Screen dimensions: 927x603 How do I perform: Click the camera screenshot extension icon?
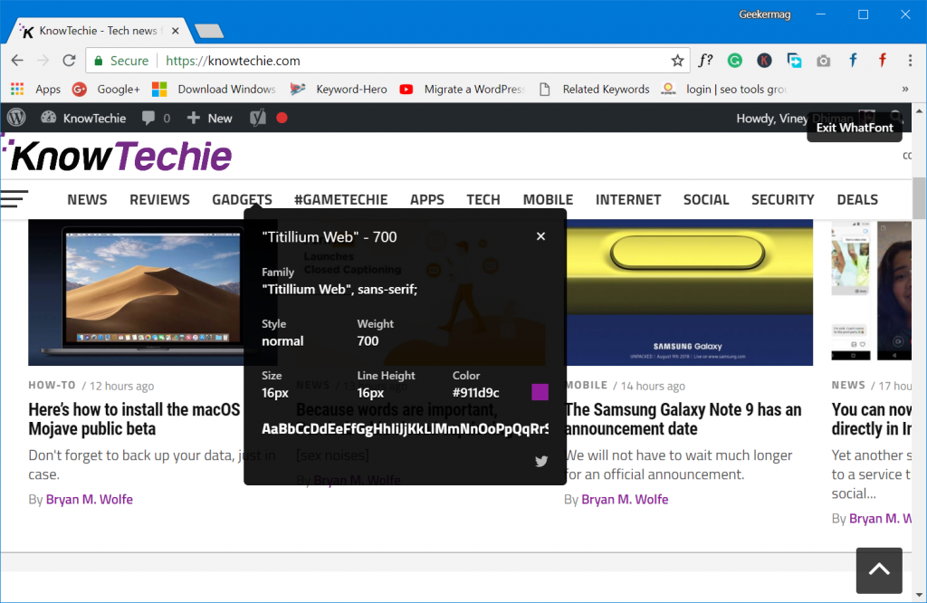(823, 61)
